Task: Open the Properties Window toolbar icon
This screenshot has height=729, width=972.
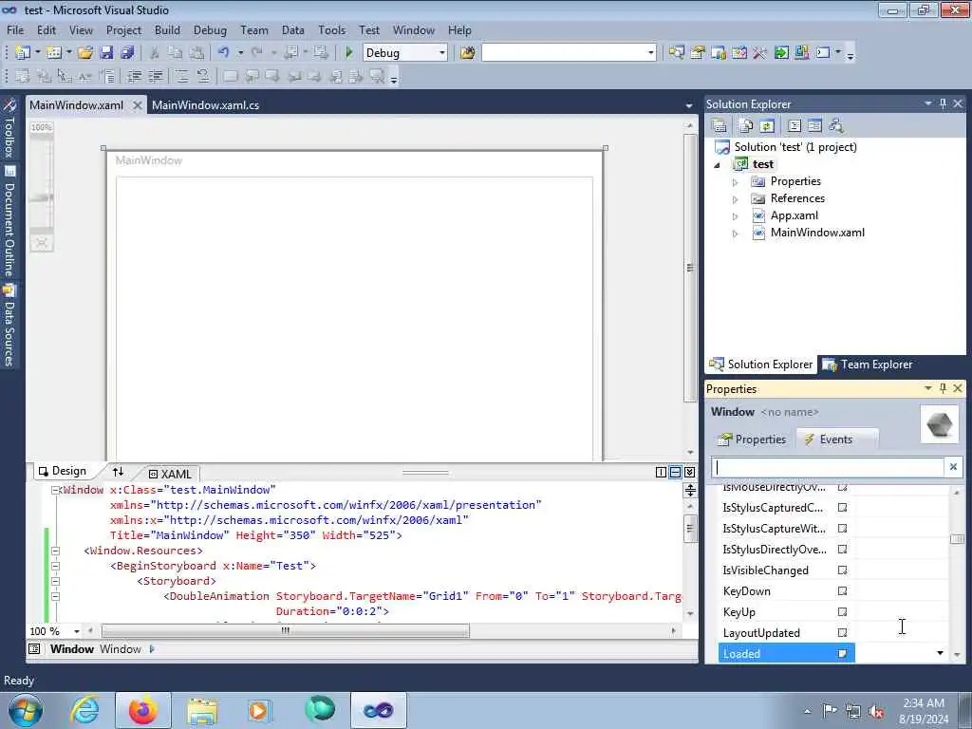Action: coord(698,53)
